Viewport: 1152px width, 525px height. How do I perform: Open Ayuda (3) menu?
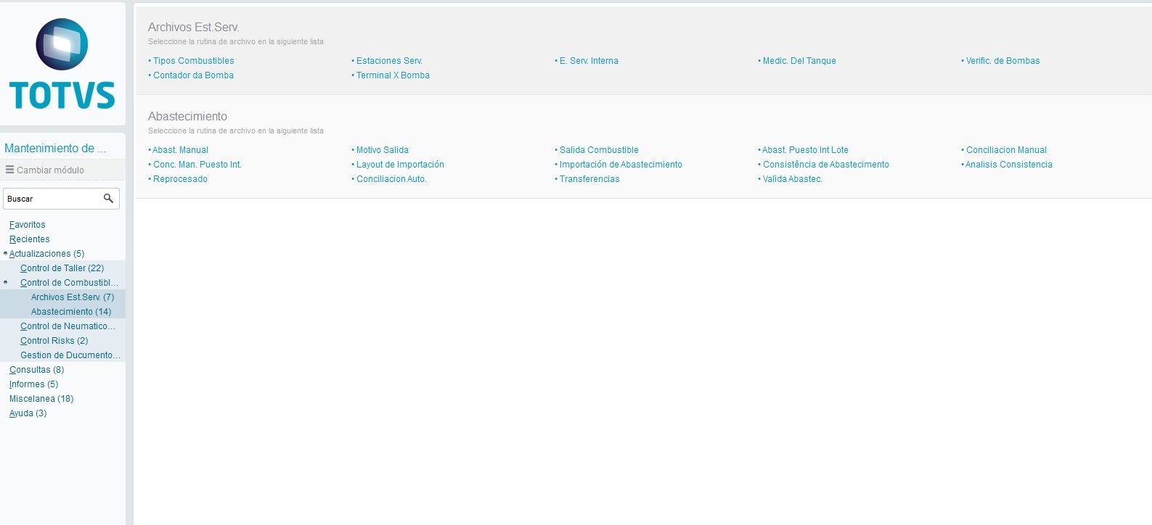pyautogui.click(x=28, y=413)
